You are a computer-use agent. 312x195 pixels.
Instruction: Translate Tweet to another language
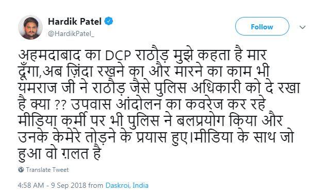[x=47, y=170]
